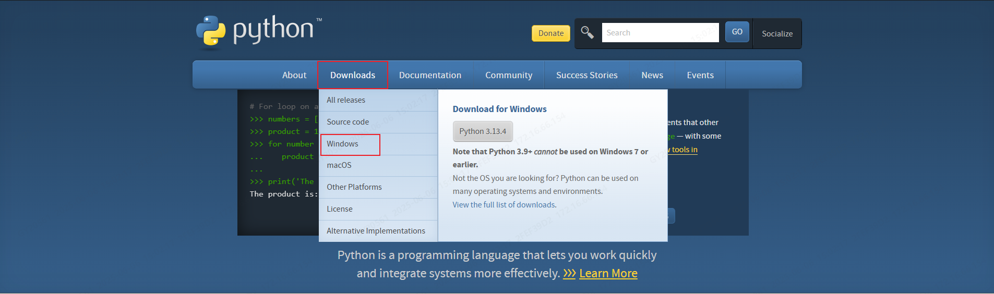Open the Socialize menu
This screenshot has height=294, width=994.
coord(777,33)
